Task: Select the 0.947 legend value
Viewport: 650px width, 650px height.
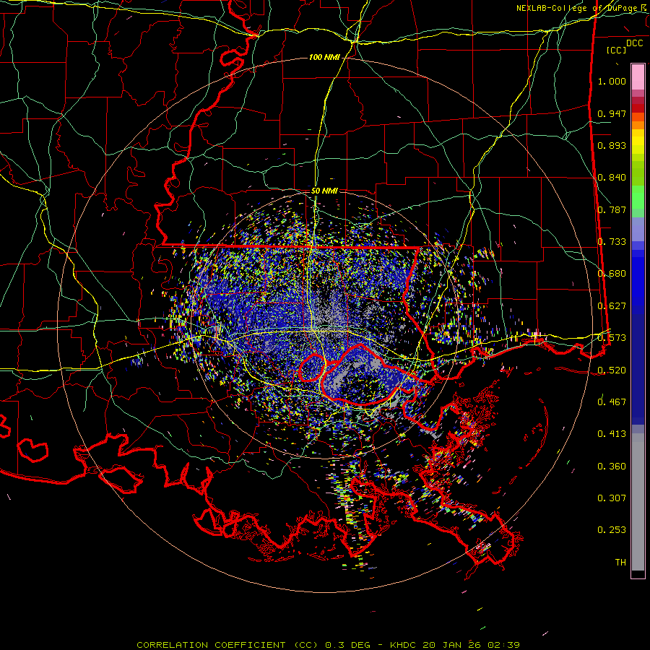Action: [x=612, y=113]
